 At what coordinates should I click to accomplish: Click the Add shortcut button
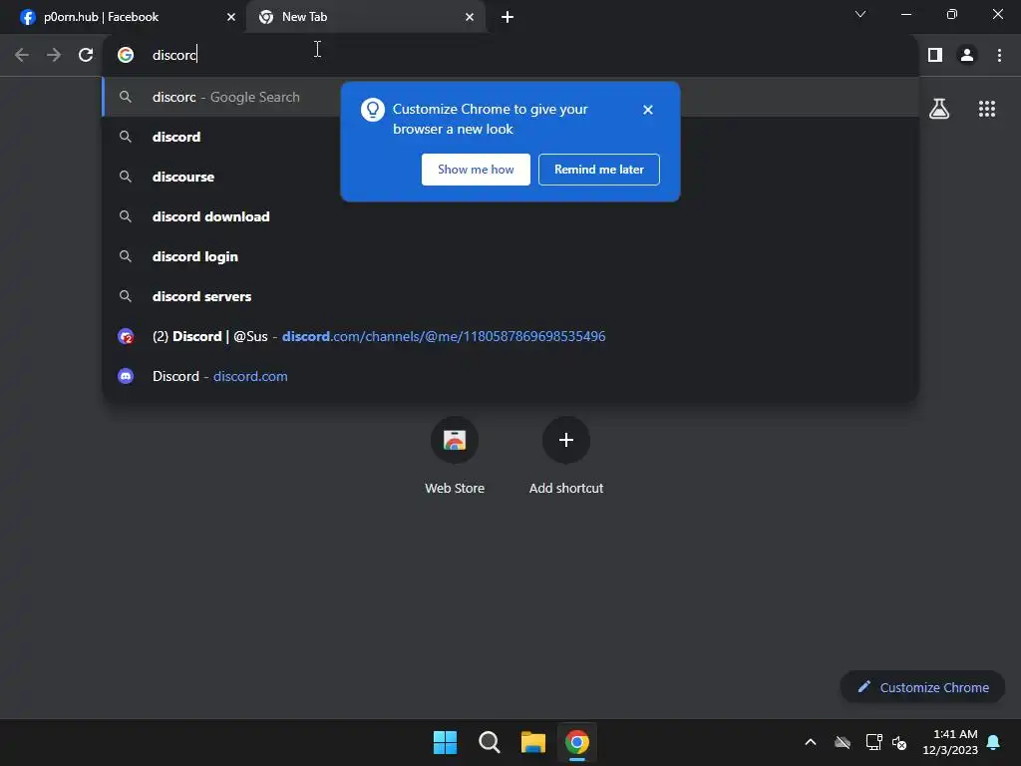566,456
